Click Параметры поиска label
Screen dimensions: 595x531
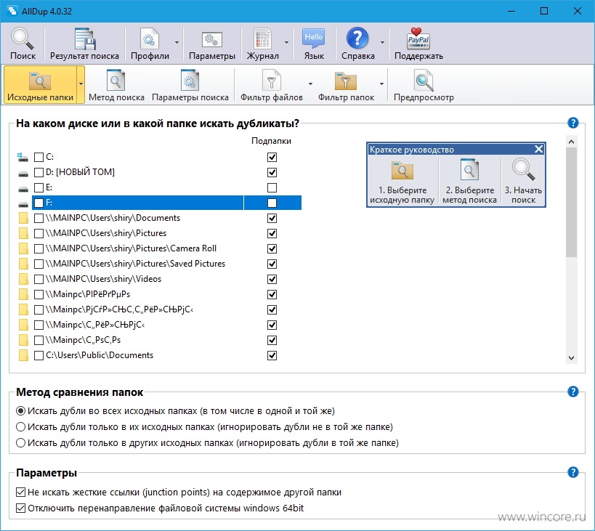coord(190,97)
